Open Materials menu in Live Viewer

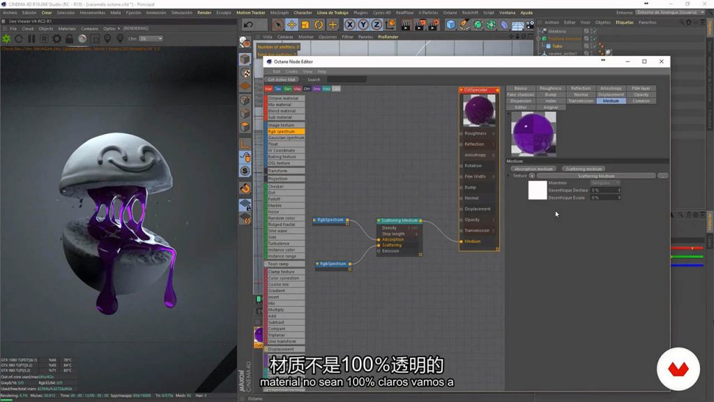tap(67, 28)
